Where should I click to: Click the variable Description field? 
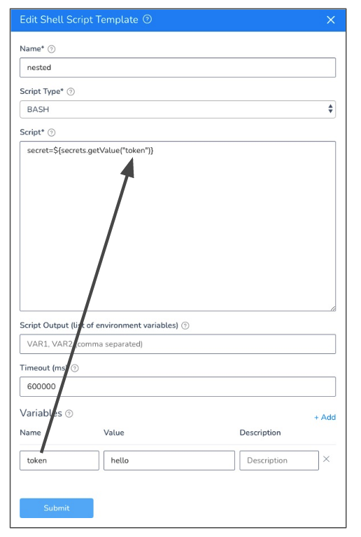[279, 461]
